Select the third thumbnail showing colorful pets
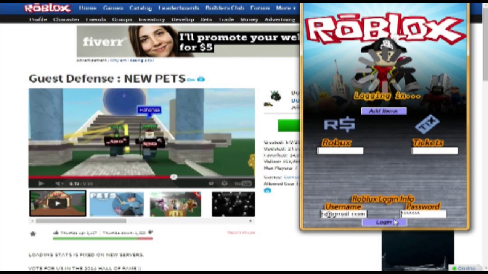This screenshot has width=488, height=274. point(175,204)
